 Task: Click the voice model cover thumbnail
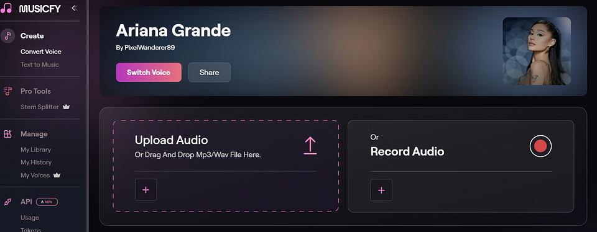537,51
